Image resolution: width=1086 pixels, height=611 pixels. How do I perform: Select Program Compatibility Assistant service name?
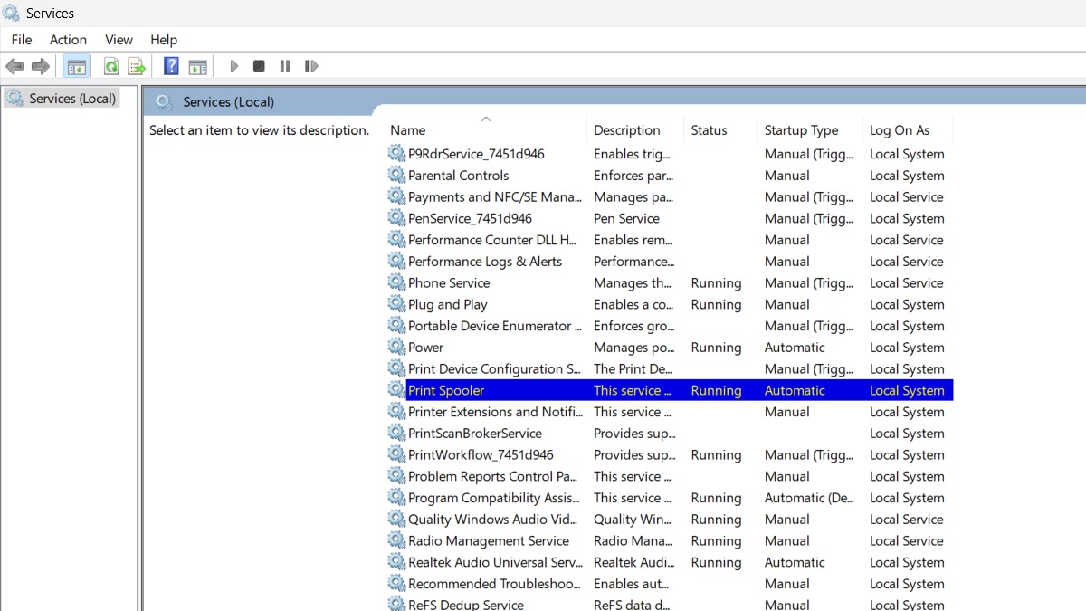pyautogui.click(x=494, y=498)
